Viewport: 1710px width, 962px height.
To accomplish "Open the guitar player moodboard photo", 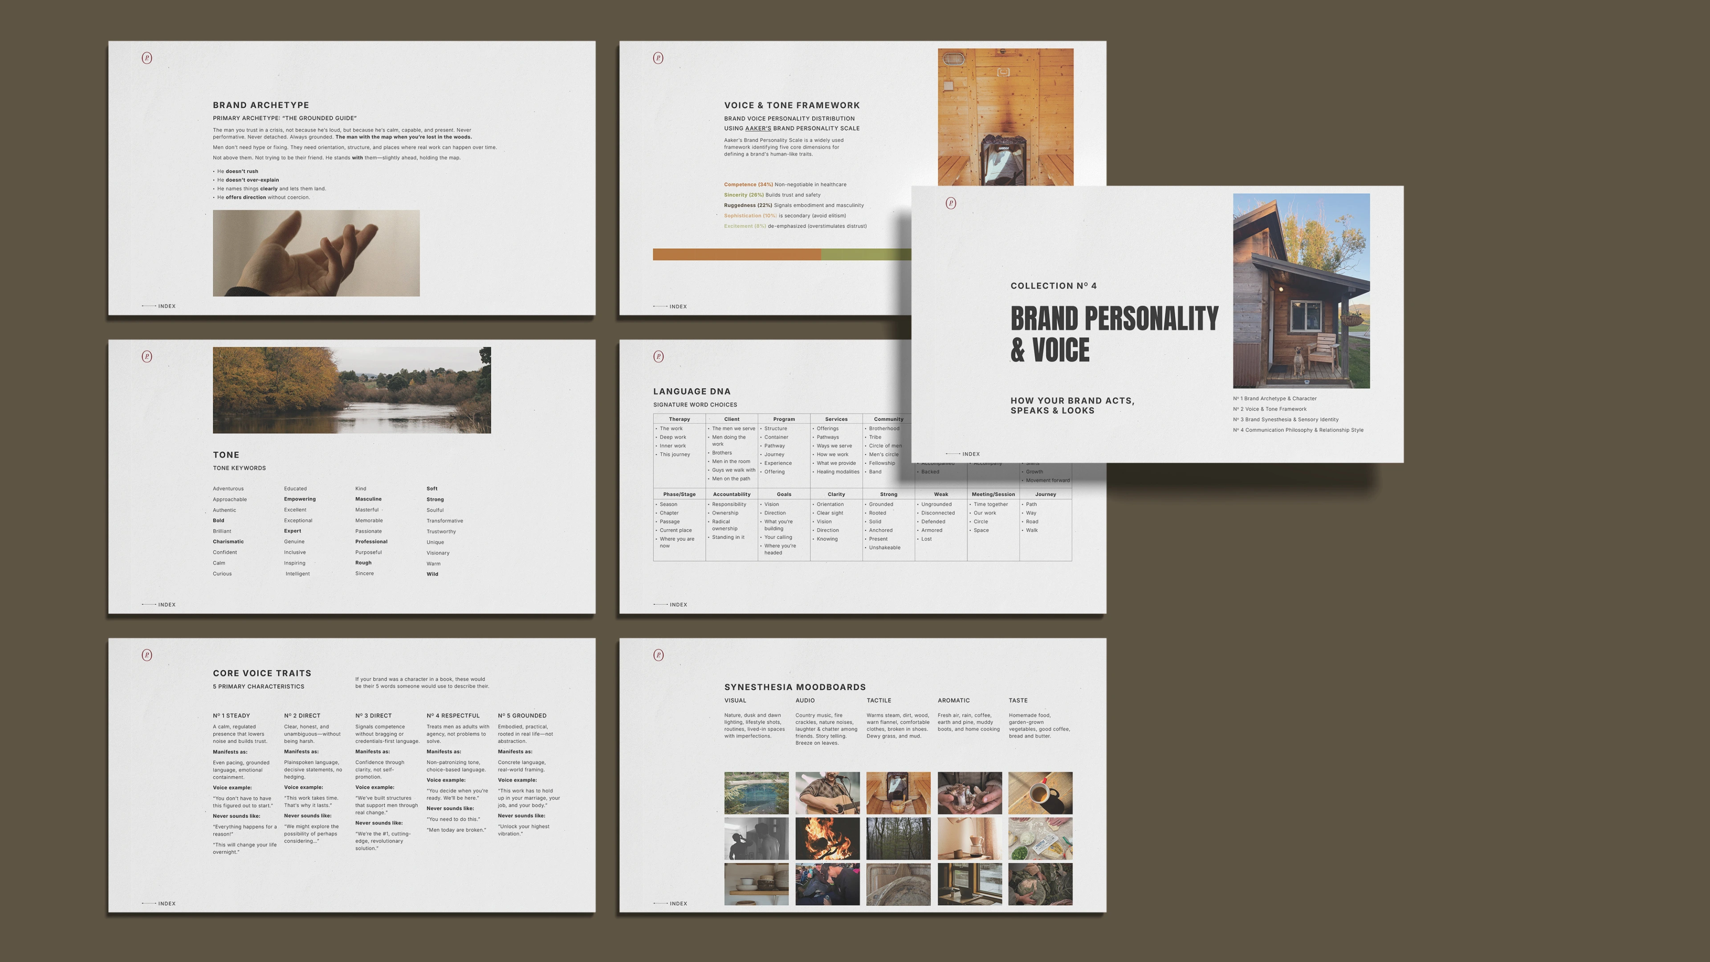I will click(827, 793).
